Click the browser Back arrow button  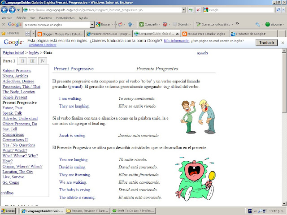[4, 10]
